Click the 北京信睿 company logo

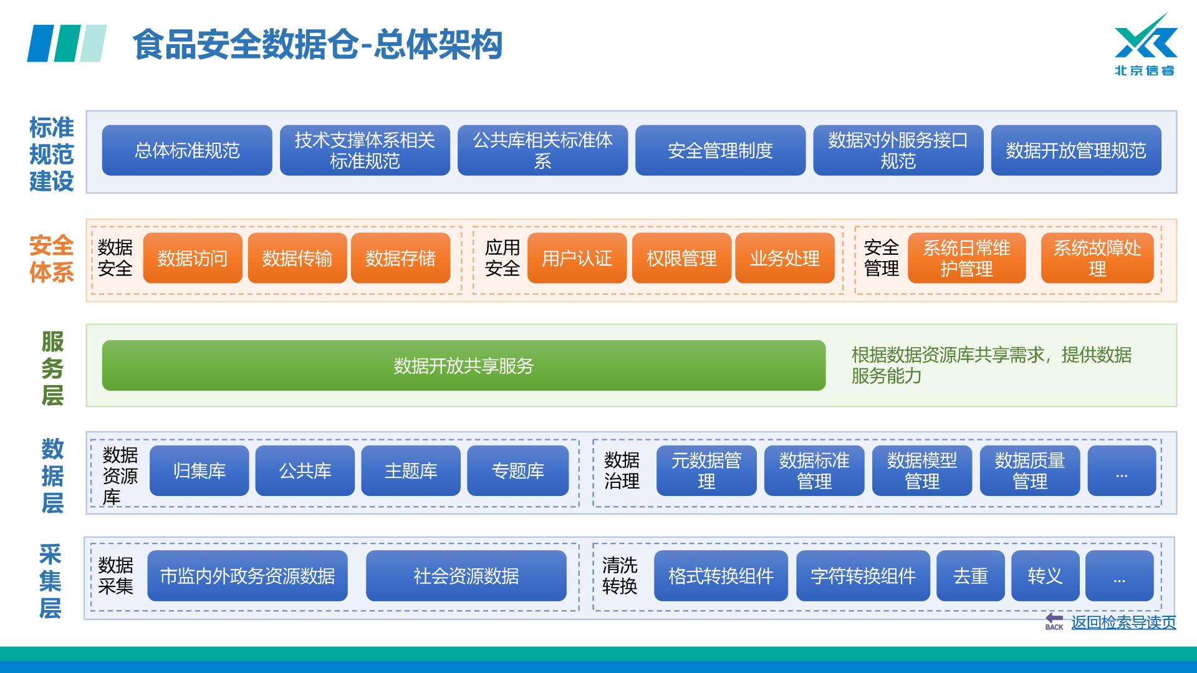(x=1145, y=45)
